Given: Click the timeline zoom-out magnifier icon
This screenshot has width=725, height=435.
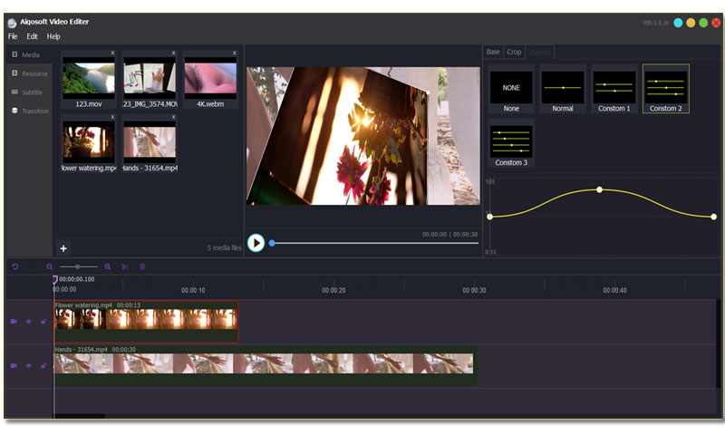Looking at the screenshot, I should (x=50, y=266).
